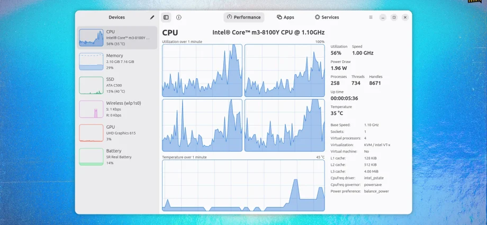Click the '1.96 W' power draw value

point(339,68)
